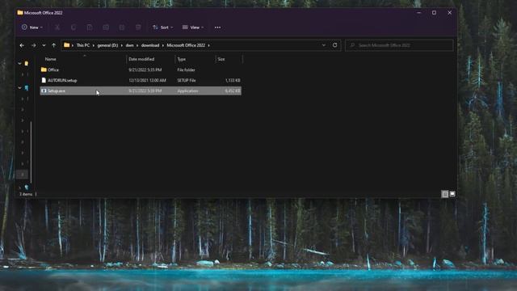Select download folder in the breadcrumb
The image size is (517, 291).
tap(150, 45)
